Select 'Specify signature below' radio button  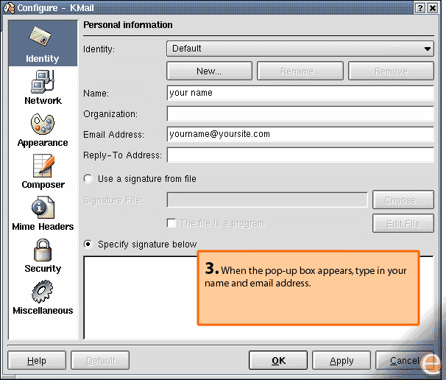point(88,244)
